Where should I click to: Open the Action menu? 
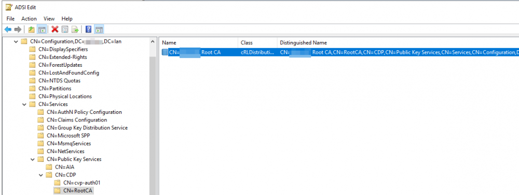[29, 19]
